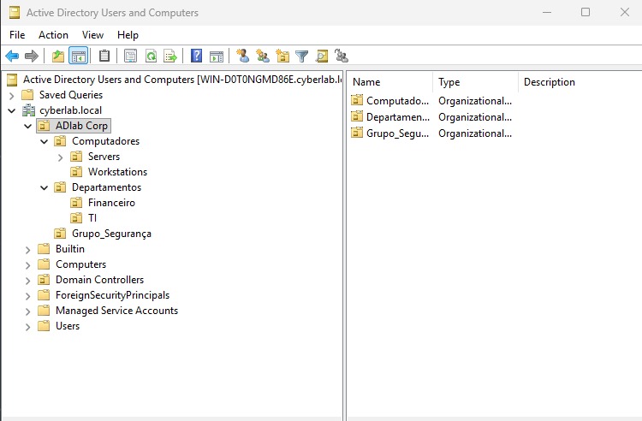Select cyberlab.local domain in tree
642x421 pixels.
[70, 110]
